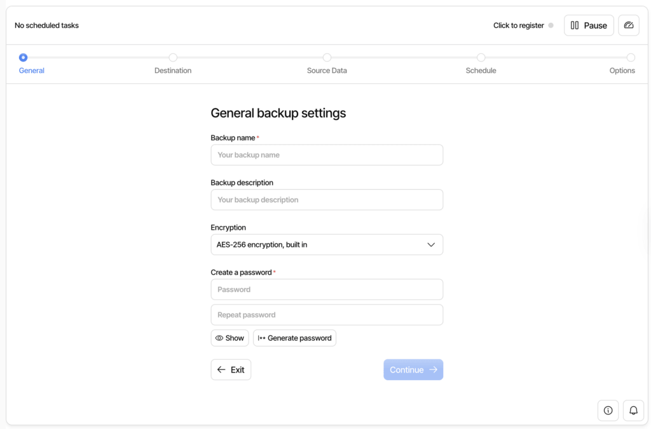Focus the Backup name input field
This screenshot has width=651, height=429.
pyautogui.click(x=327, y=155)
